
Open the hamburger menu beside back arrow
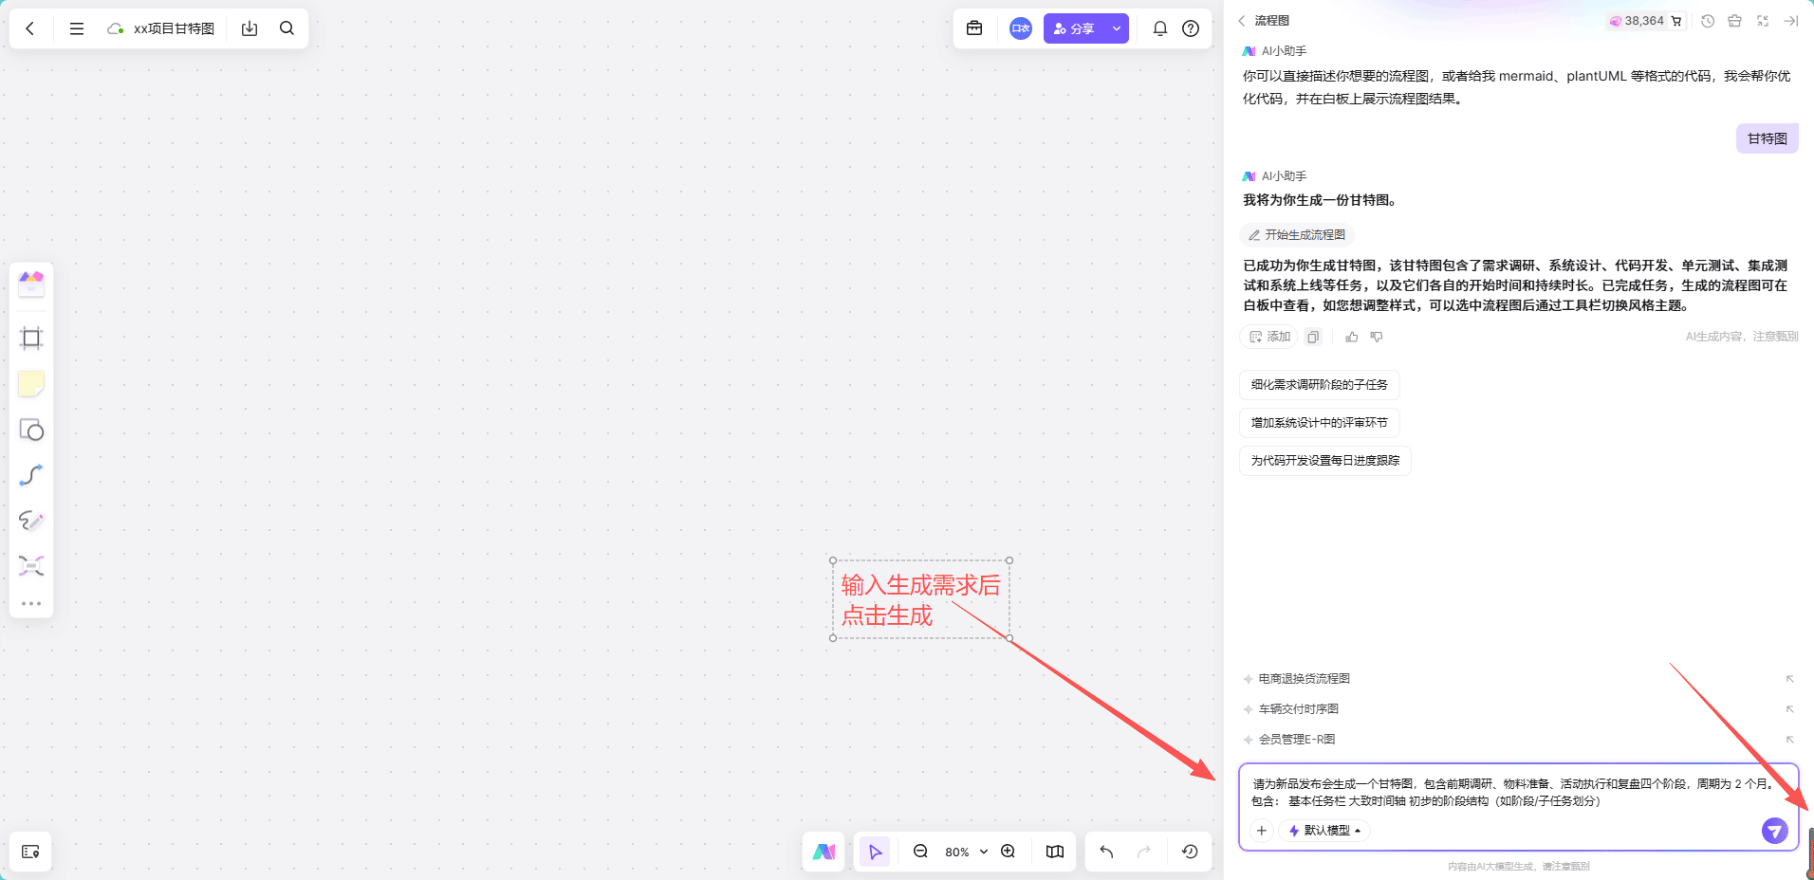tap(77, 27)
